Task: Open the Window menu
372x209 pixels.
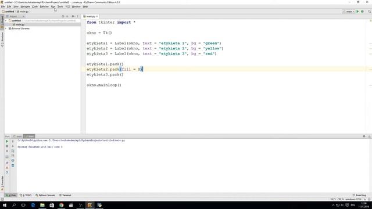Action: click(76, 6)
